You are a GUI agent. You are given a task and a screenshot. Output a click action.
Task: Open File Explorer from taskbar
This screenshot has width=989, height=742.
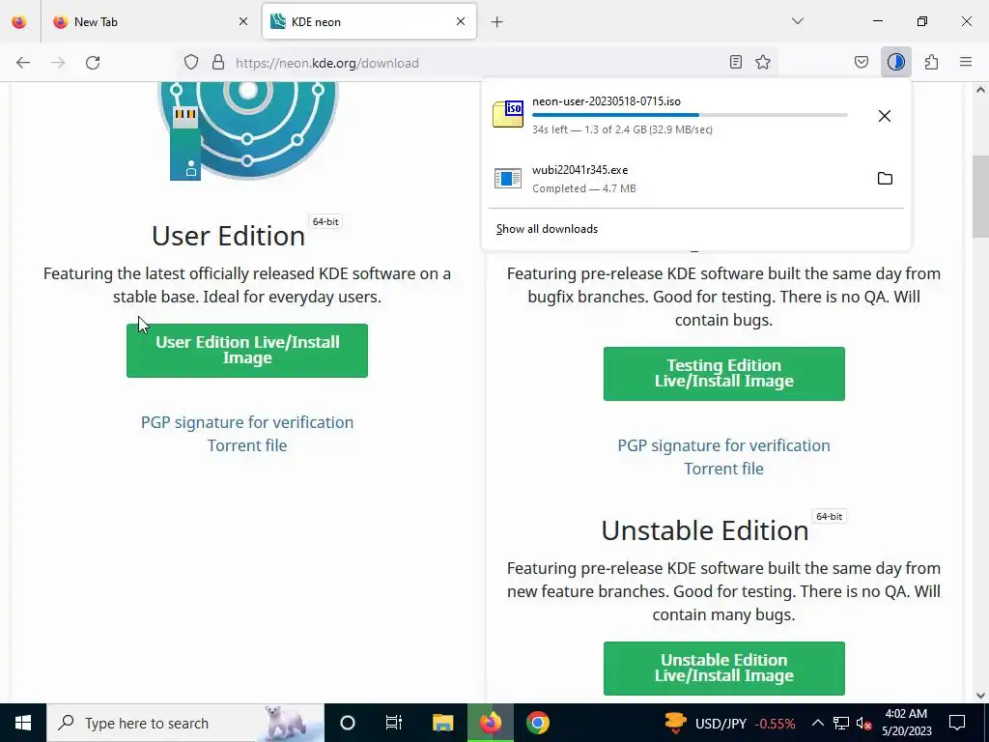click(442, 723)
